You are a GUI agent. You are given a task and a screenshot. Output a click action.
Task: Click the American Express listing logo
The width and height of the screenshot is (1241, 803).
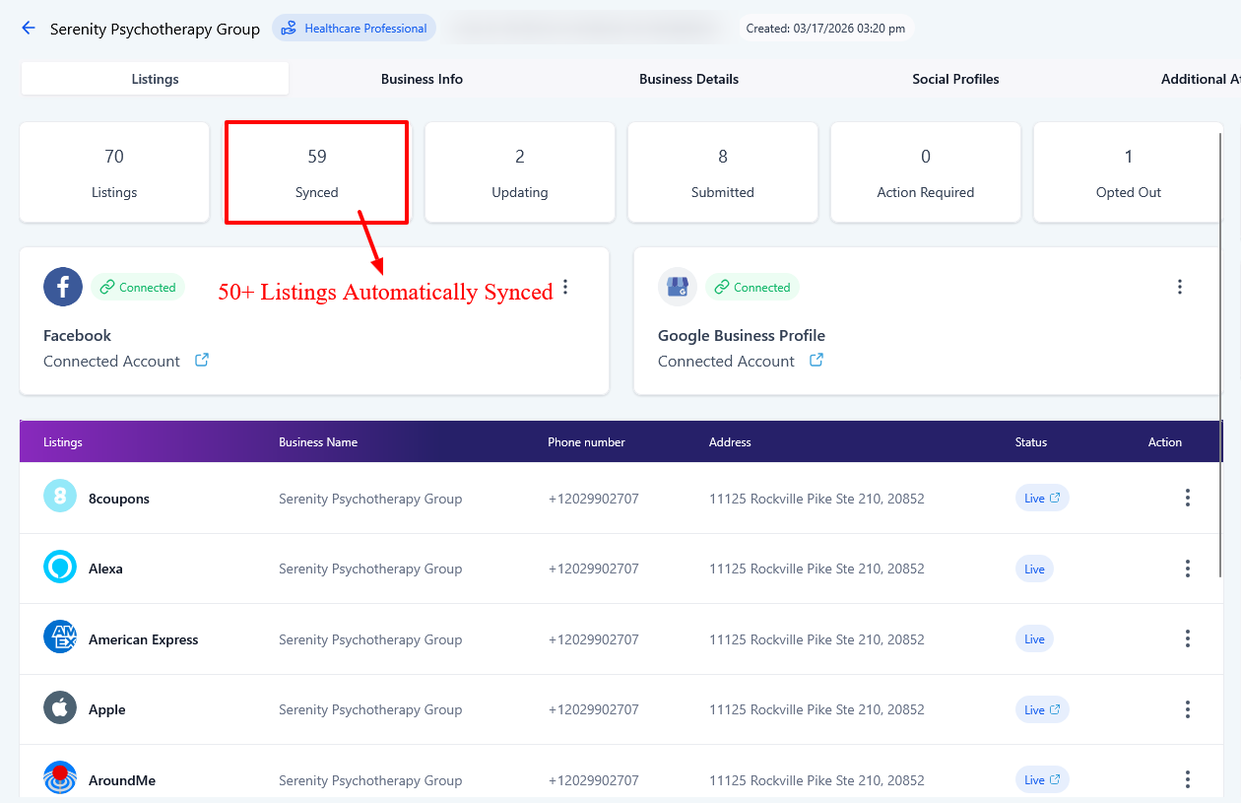coord(60,637)
